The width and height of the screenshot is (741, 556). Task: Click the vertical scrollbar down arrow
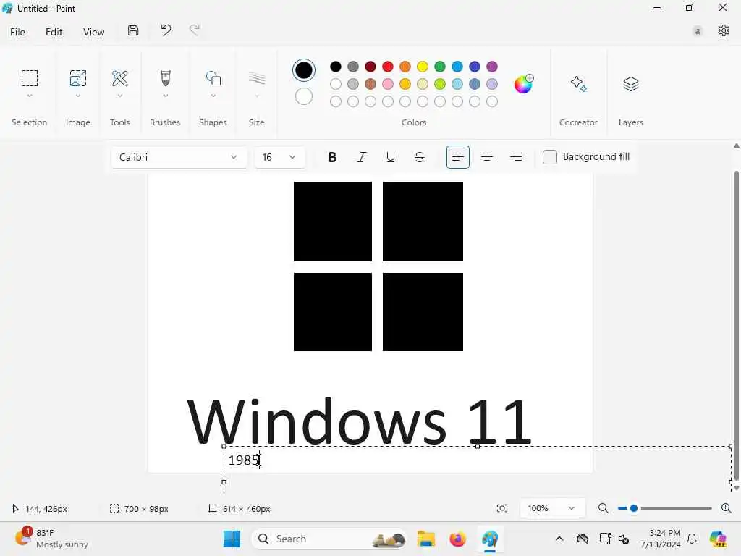(736, 488)
